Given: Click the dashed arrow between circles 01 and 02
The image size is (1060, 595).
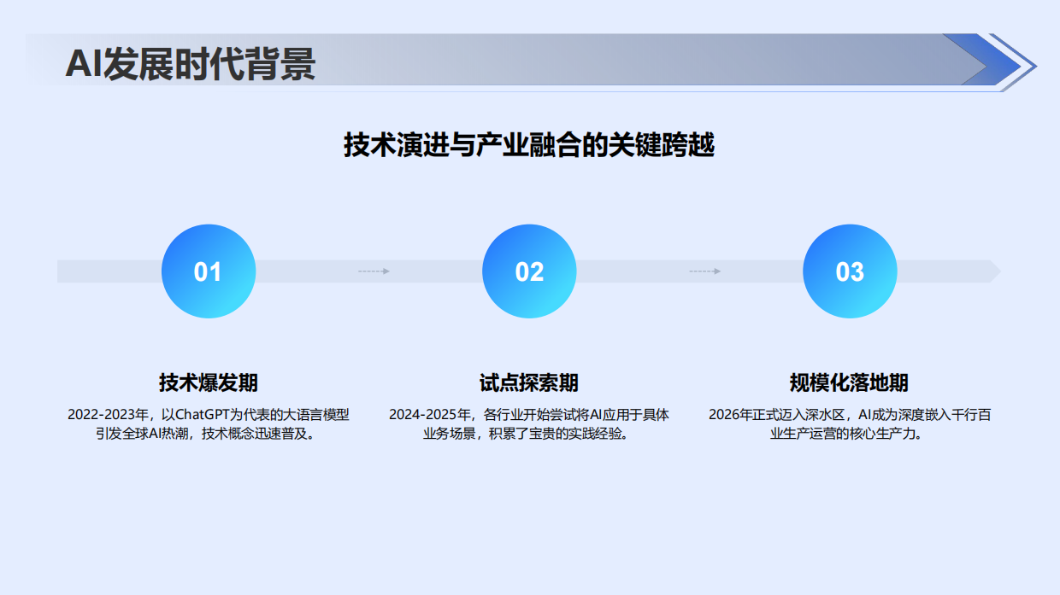Looking at the screenshot, I should (373, 270).
